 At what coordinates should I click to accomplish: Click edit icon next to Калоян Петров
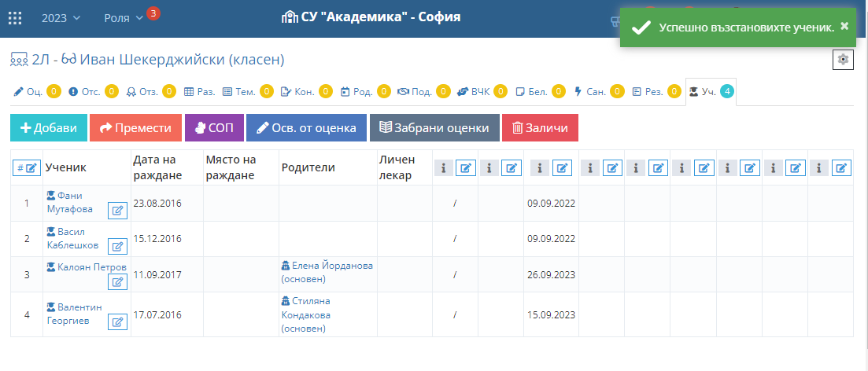click(117, 281)
